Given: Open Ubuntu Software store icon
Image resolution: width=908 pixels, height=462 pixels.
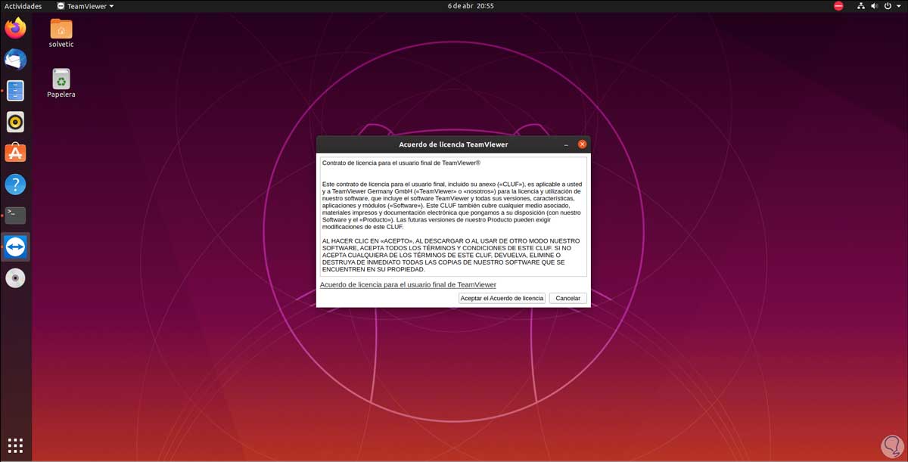Looking at the screenshot, I should [x=15, y=153].
